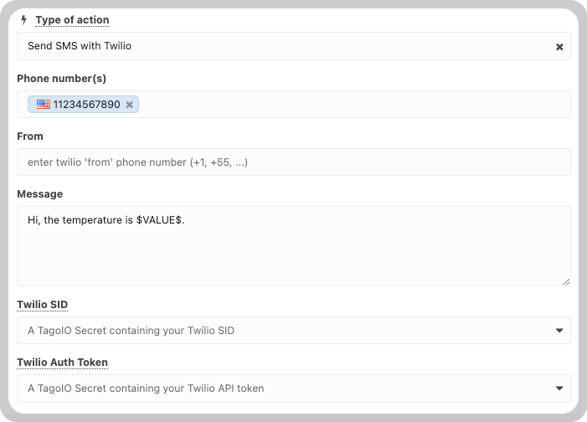
Task: Select the 11234567890 phone number chip
Action: pyautogui.click(x=83, y=104)
